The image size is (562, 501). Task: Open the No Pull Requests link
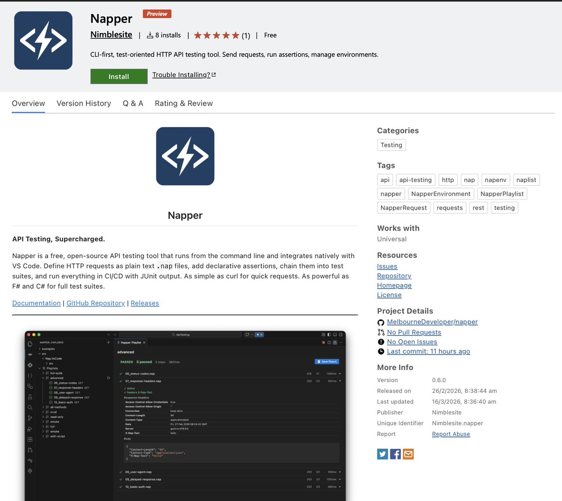pyautogui.click(x=414, y=332)
